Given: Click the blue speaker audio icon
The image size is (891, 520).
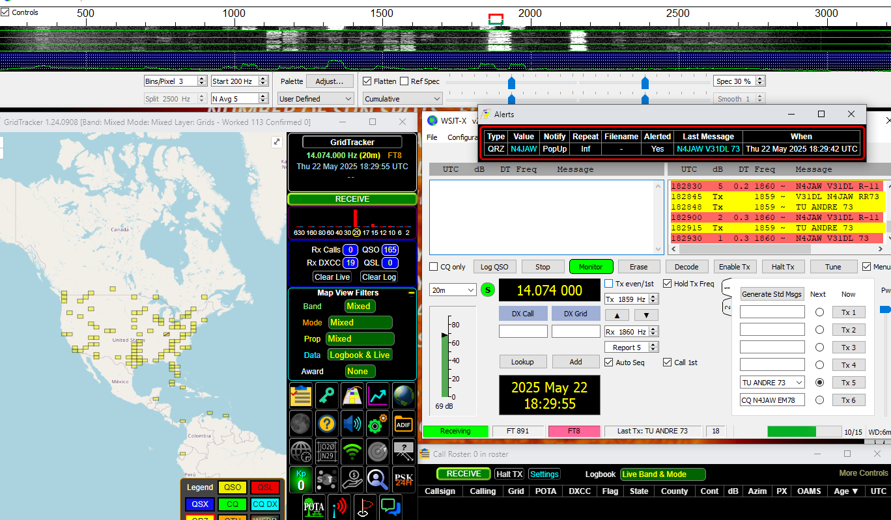Looking at the screenshot, I should click(x=352, y=424).
